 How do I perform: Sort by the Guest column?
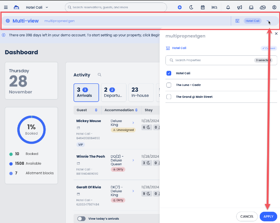96,110
